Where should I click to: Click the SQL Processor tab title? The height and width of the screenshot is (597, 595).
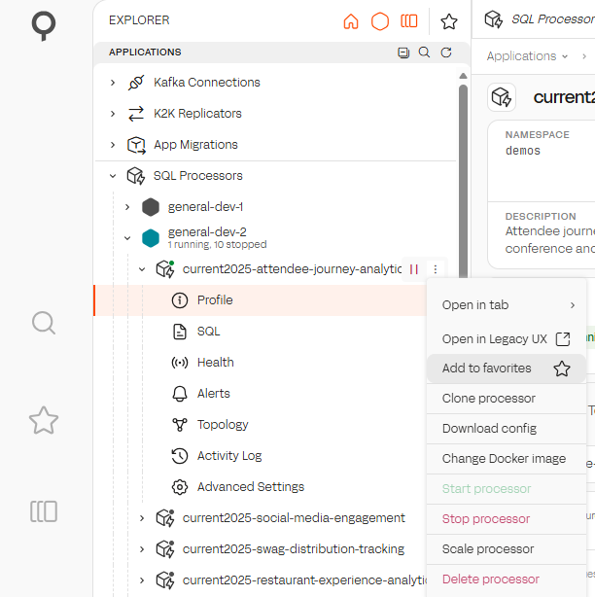pos(553,19)
